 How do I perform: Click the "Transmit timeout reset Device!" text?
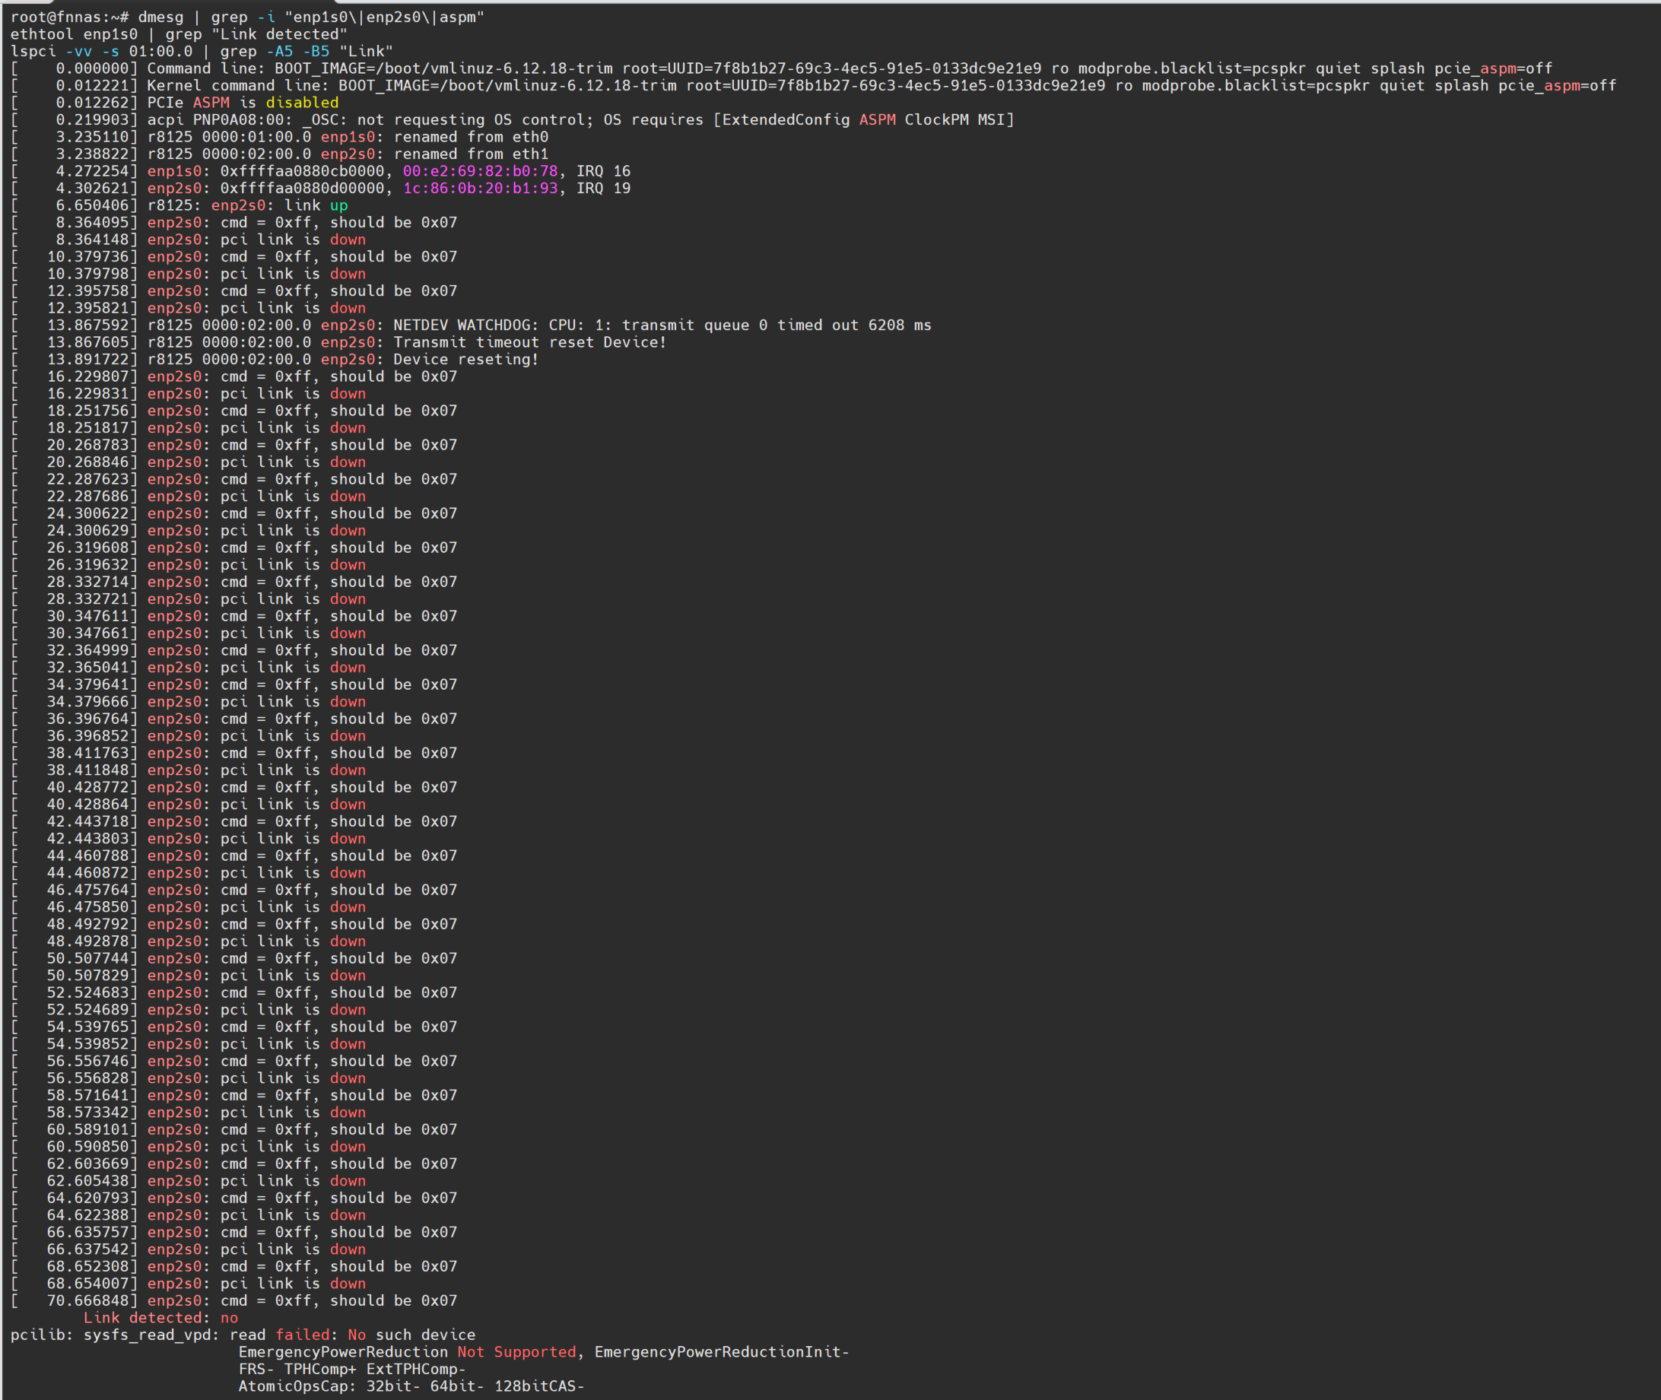(529, 342)
